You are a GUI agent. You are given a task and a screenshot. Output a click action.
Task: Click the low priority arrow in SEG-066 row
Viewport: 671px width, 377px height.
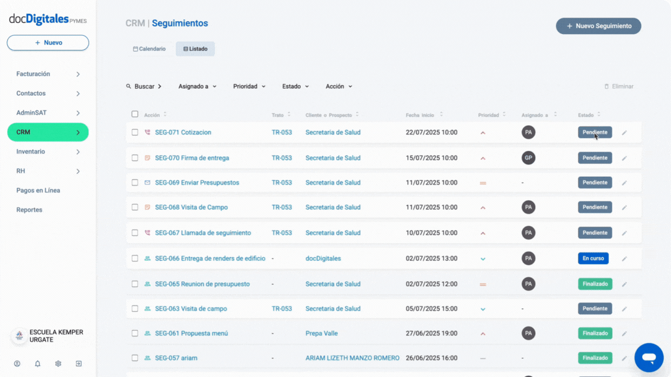tap(483, 259)
